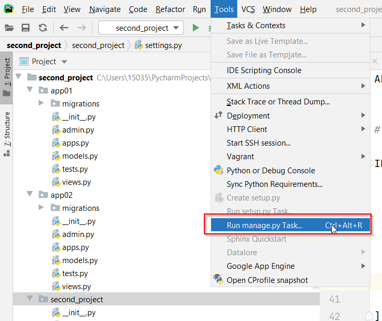Select Run manage.py Task menu entry
This screenshot has width=382, height=321.
coord(291,225)
